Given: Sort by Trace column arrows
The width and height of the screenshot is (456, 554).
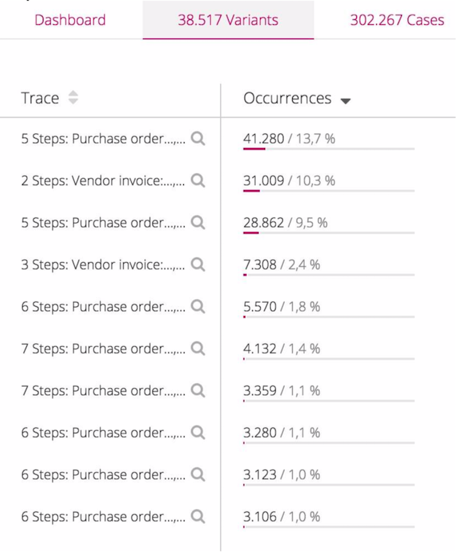Looking at the screenshot, I should (73, 98).
